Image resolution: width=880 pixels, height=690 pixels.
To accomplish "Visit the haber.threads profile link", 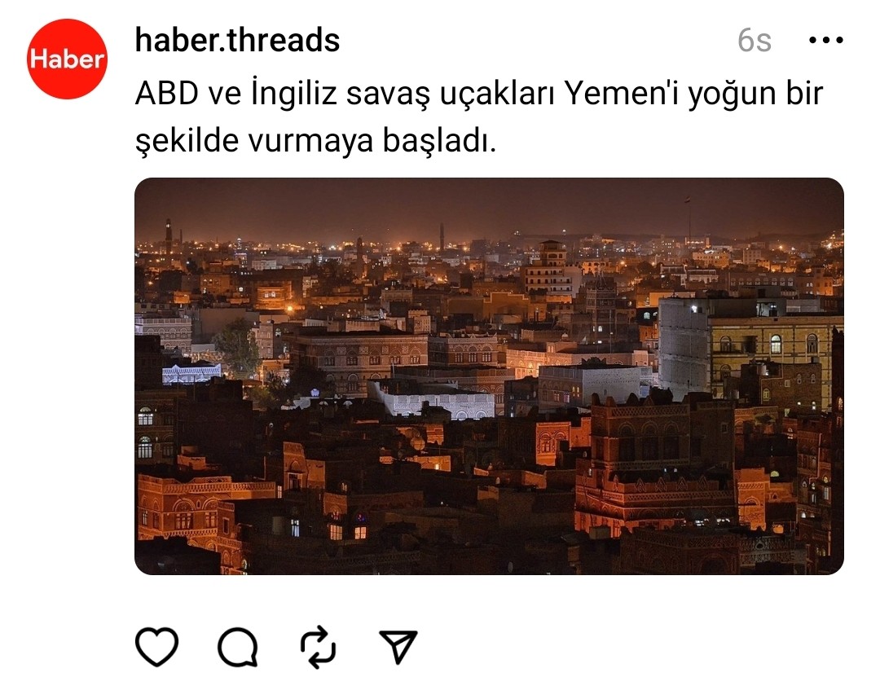I will (237, 41).
